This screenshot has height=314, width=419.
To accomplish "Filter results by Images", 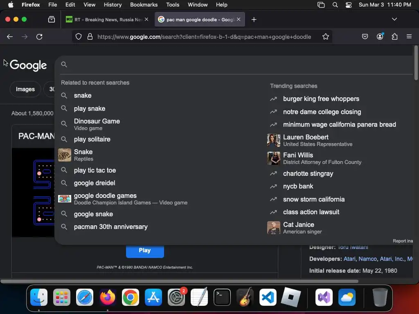I will coord(25,89).
